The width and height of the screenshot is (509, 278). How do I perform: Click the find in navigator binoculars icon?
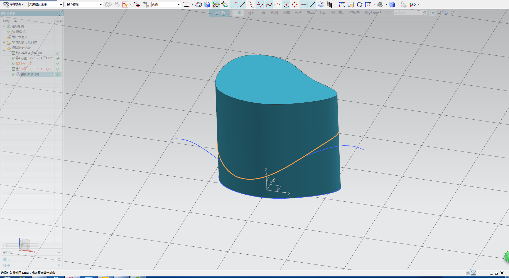pos(145,5)
